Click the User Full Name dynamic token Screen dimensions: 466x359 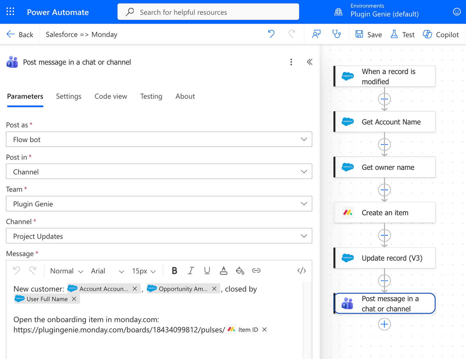tap(47, 299)
